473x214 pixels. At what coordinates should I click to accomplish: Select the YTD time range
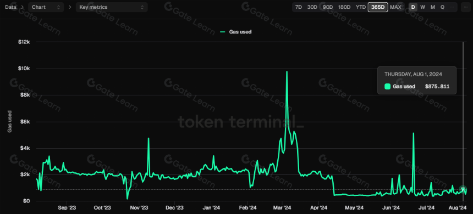(x=360, y=7)
